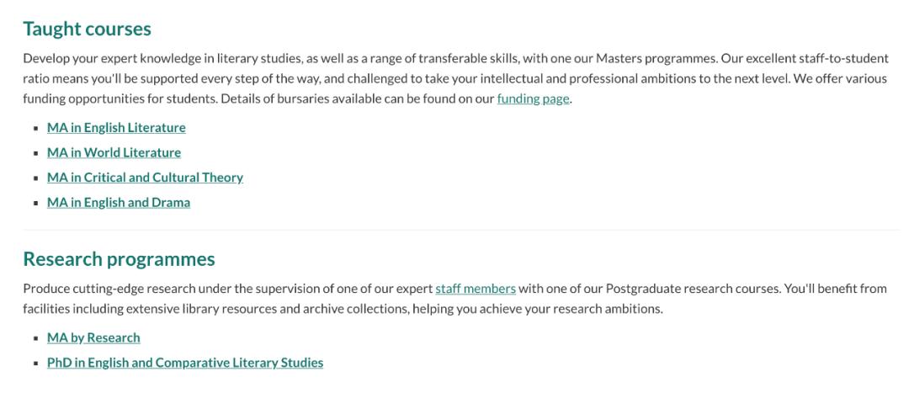Image resolution: width=909 pixels, height=393 pixels.
Task: Visit the MA in English and Drama page
Action: 119,202
